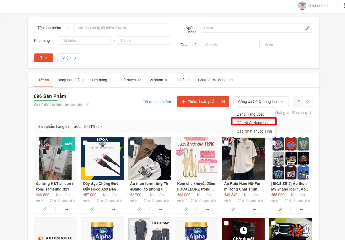Viewport: 345px width, 240px height.
Task: Focus the product name search field
Action: click(122, 28)
